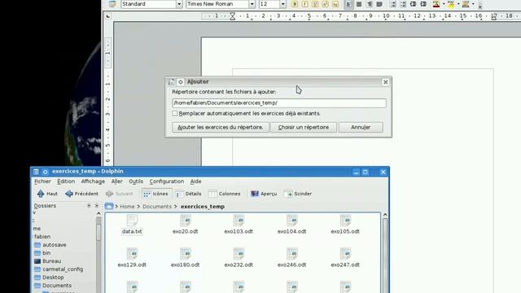The image size is (521, 293).
Task: Apply background color in Writer toolbar
Action: point(466,4)
